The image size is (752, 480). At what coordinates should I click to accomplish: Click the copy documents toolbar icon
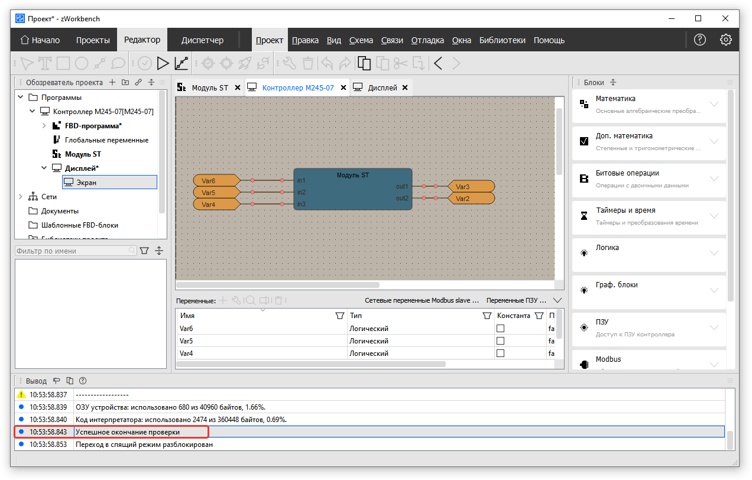coord(365,63)
